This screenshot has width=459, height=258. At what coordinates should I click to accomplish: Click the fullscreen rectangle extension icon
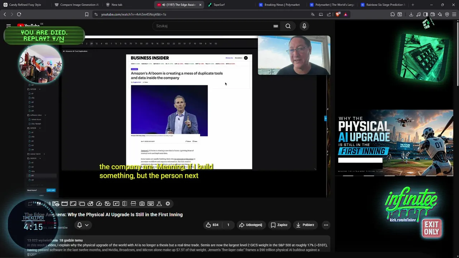point(73,204)
